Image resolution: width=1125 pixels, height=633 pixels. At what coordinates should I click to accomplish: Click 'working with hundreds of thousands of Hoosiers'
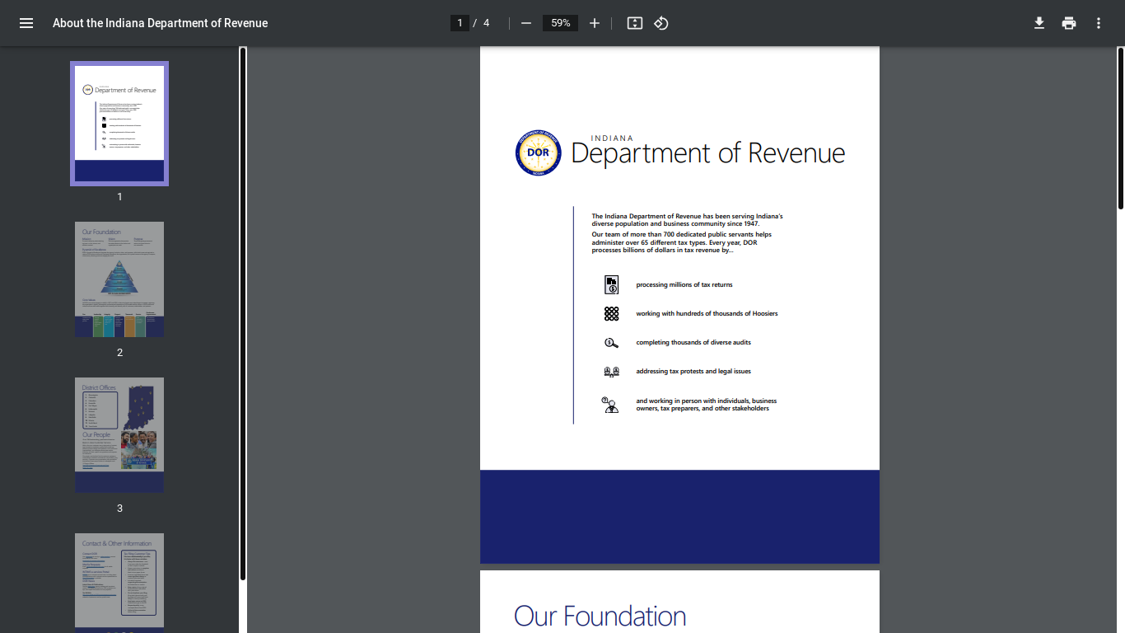(707, 314)
